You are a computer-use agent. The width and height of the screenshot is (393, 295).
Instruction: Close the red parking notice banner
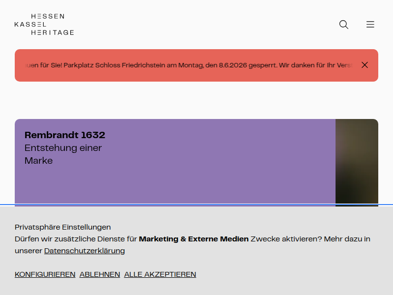pyautogui.click(x=365, y=65)
